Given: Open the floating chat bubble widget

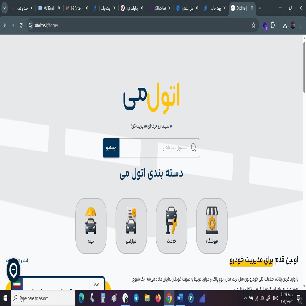Looking at the screenshot, I should tap(13, 270).
